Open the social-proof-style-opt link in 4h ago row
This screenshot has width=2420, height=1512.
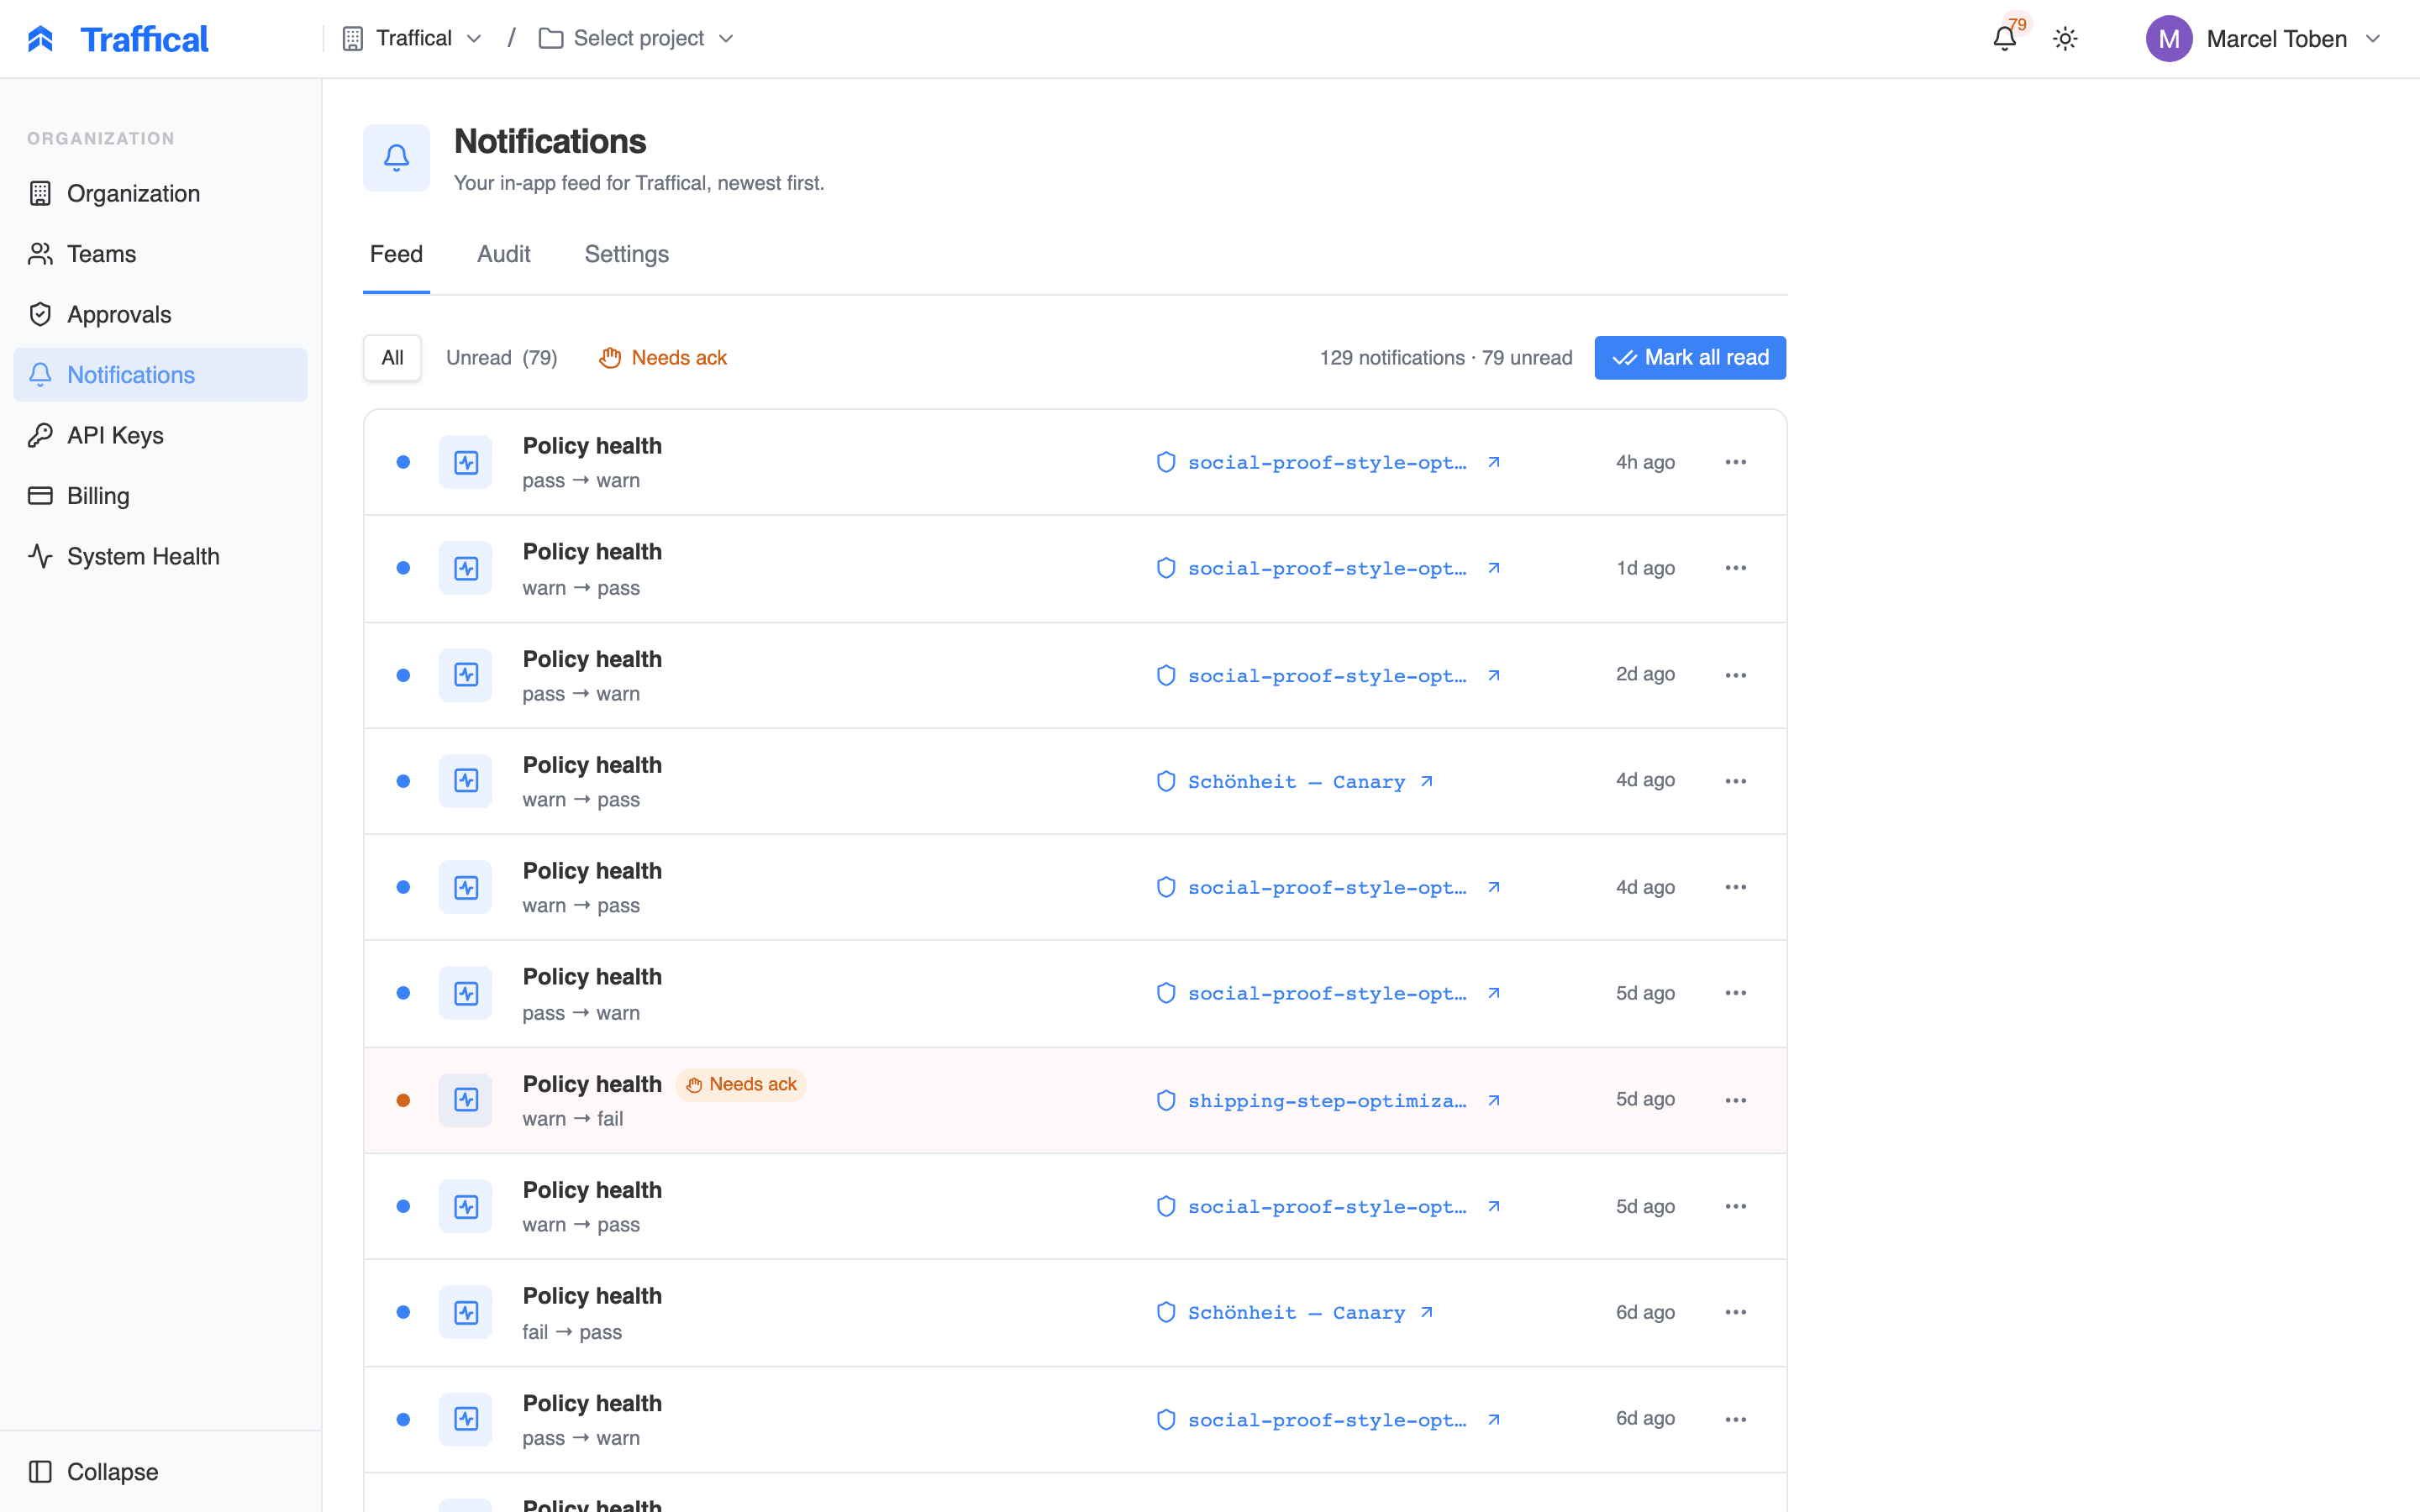pyautogui.click(x=1327, y=462)
